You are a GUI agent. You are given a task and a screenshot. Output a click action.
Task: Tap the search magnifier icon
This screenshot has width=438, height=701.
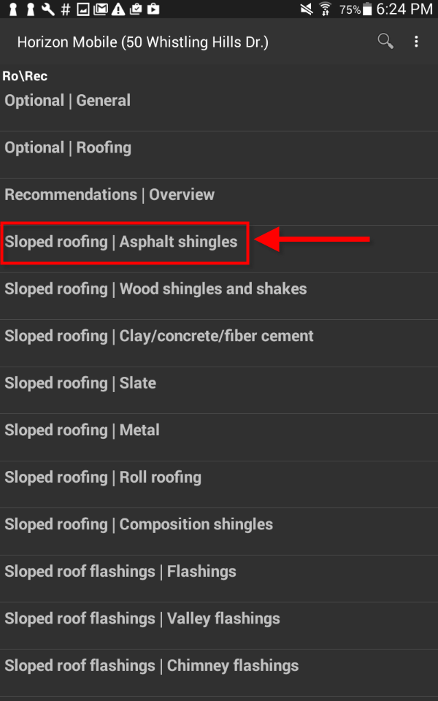(385, 42)
